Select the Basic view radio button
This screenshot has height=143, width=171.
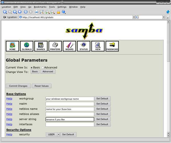(x=32, y=68)
